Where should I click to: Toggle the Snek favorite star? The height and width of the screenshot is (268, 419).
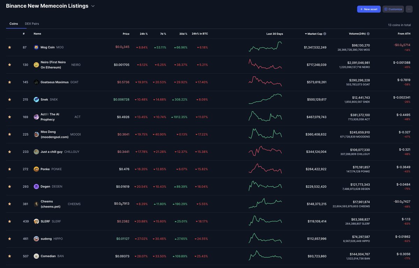tap(9, 99)
